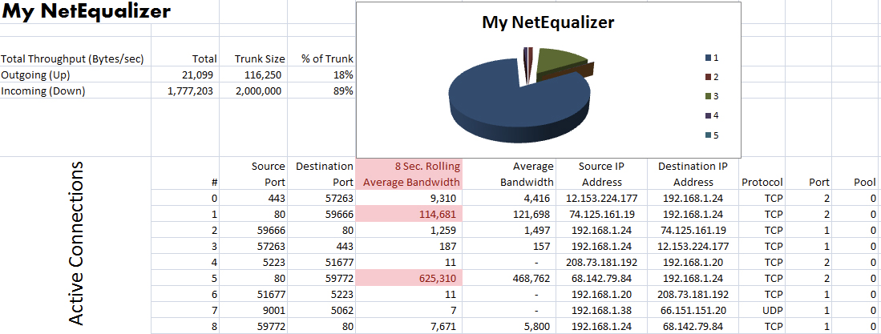Screen dimensions: 881x334
Task: Select the UDP protocol cell
Action: coord(773,310)
